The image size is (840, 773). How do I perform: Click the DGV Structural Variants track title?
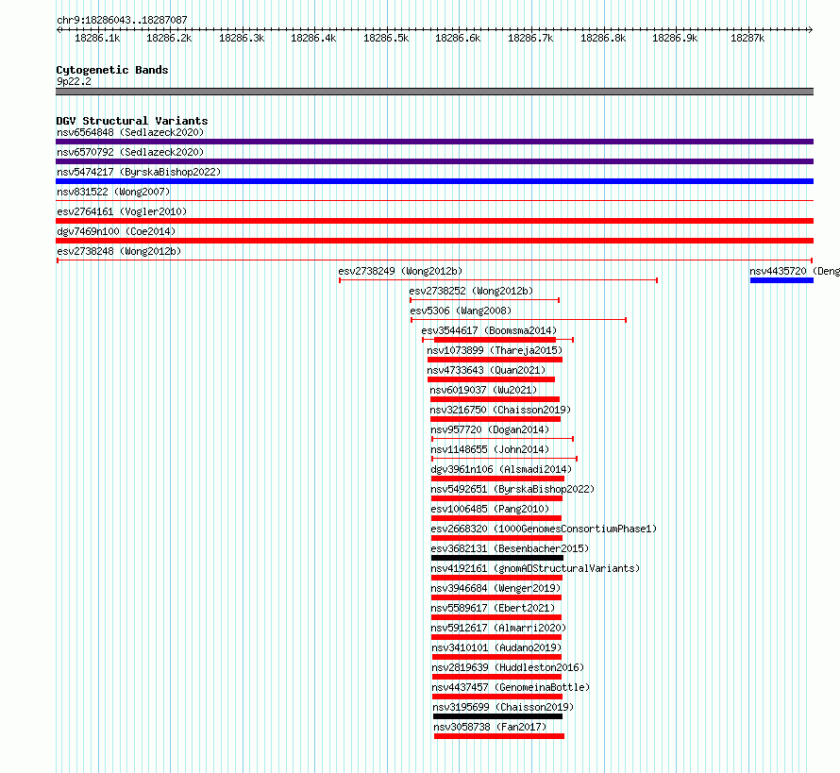point(132,121)
